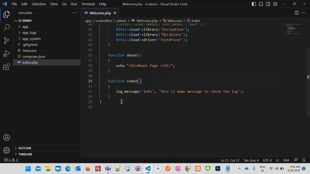This screenshot has width=310, height=174.
Task: Open FileZilla from taskbar
Action: (98, 169)
